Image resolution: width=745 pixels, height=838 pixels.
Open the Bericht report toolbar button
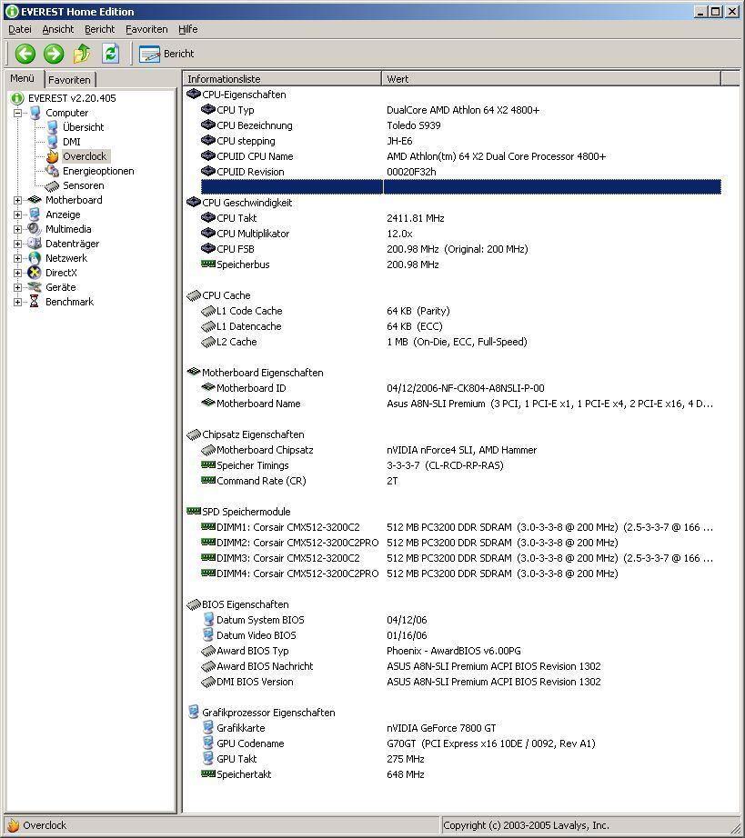tap(166, 54)
